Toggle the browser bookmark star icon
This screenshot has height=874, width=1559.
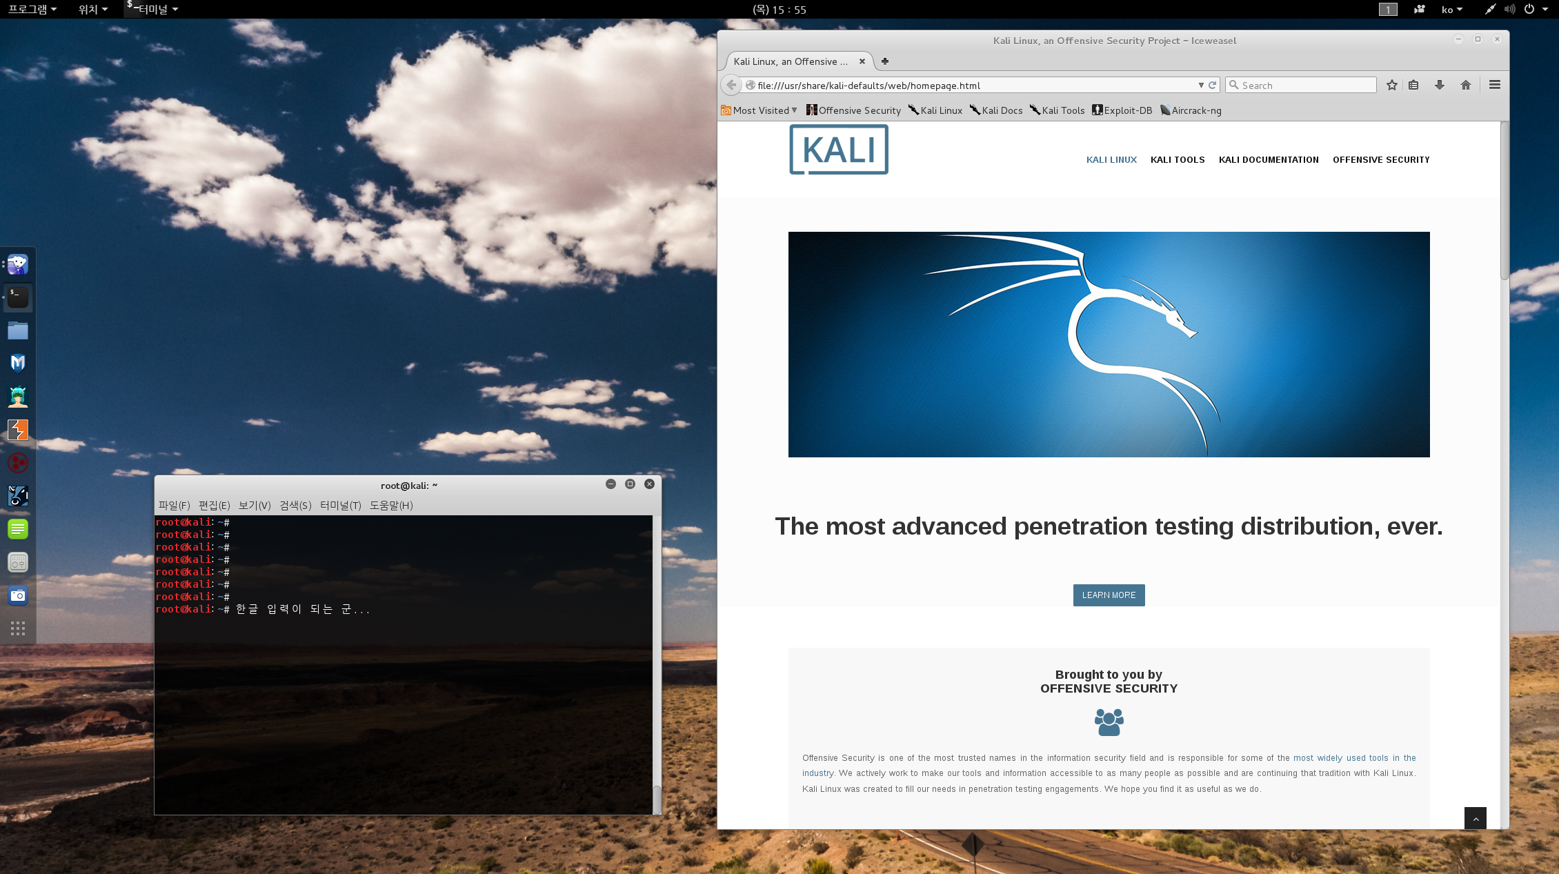coord(1391,85)
